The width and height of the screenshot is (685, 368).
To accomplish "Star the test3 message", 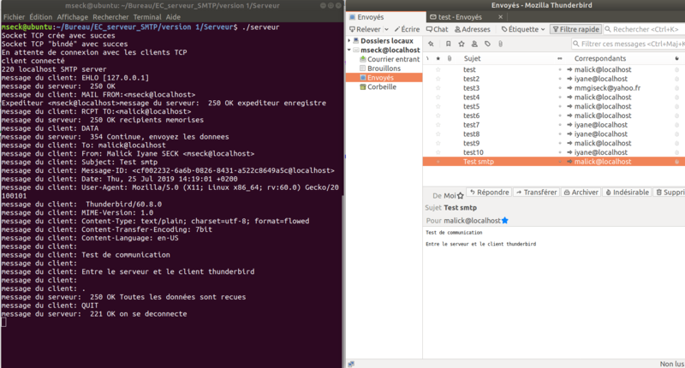I will 438,88.
